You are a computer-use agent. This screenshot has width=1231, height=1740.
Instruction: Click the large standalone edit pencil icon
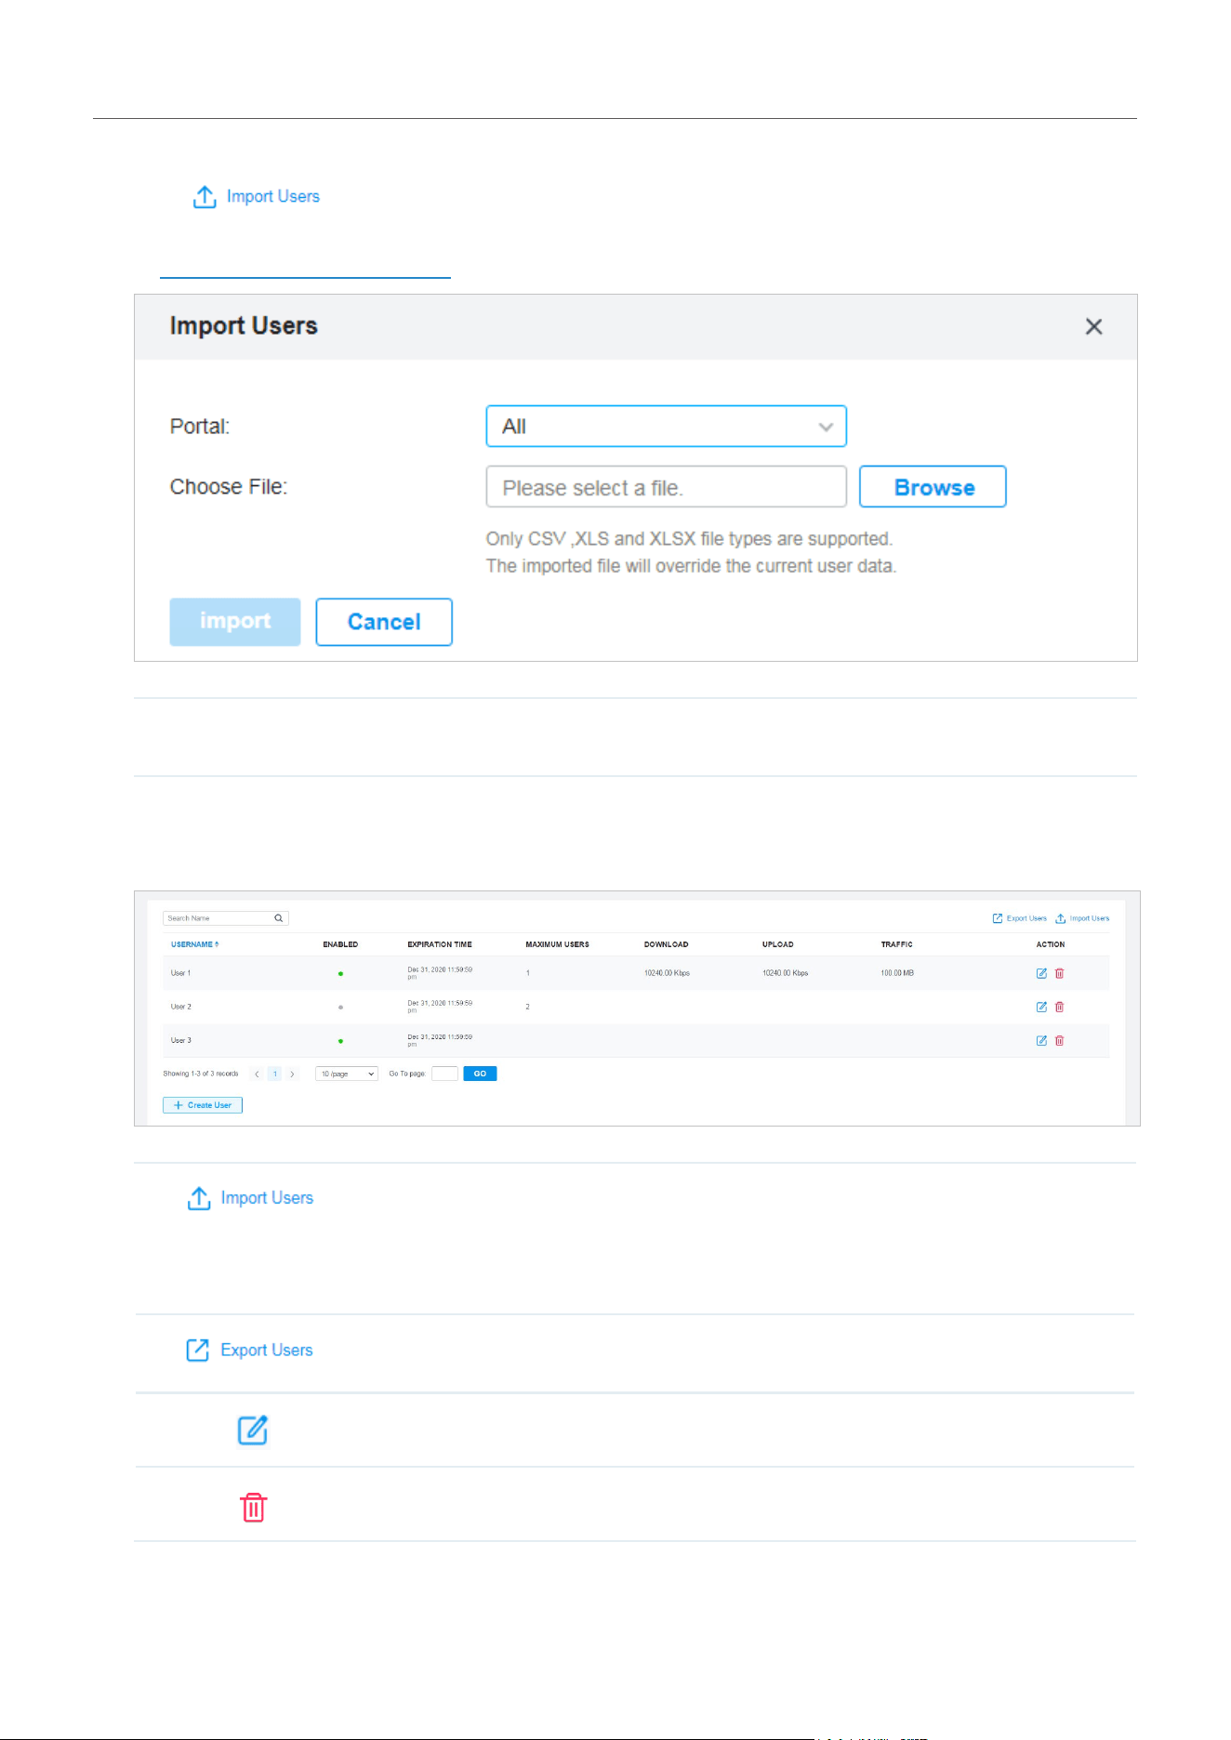[x=253, y=1430]
